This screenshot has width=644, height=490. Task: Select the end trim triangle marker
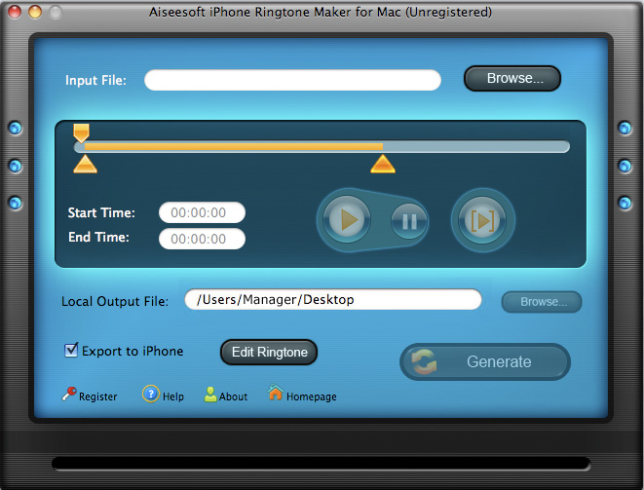pos(383,164)
